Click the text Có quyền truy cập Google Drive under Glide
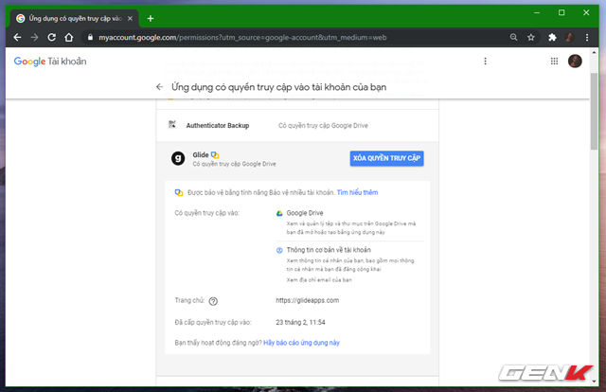606x392 pixels. point(234,164)
